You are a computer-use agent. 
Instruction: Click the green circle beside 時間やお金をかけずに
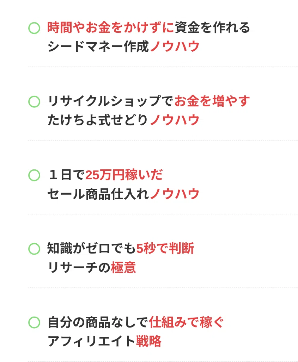point(34,28)
